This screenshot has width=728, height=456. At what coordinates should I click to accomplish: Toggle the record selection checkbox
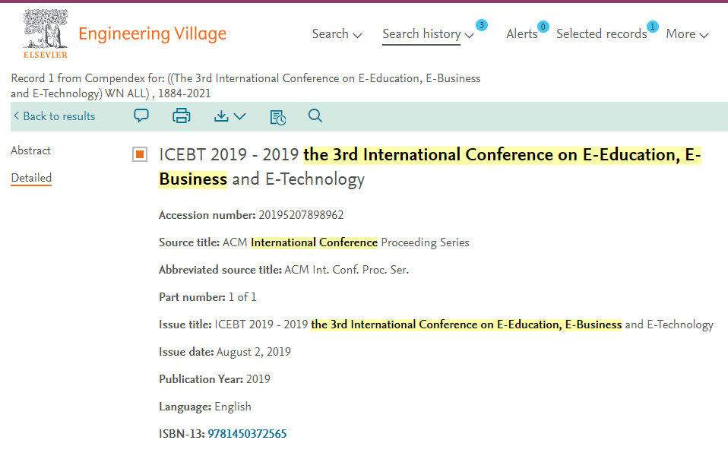(140, 154)
